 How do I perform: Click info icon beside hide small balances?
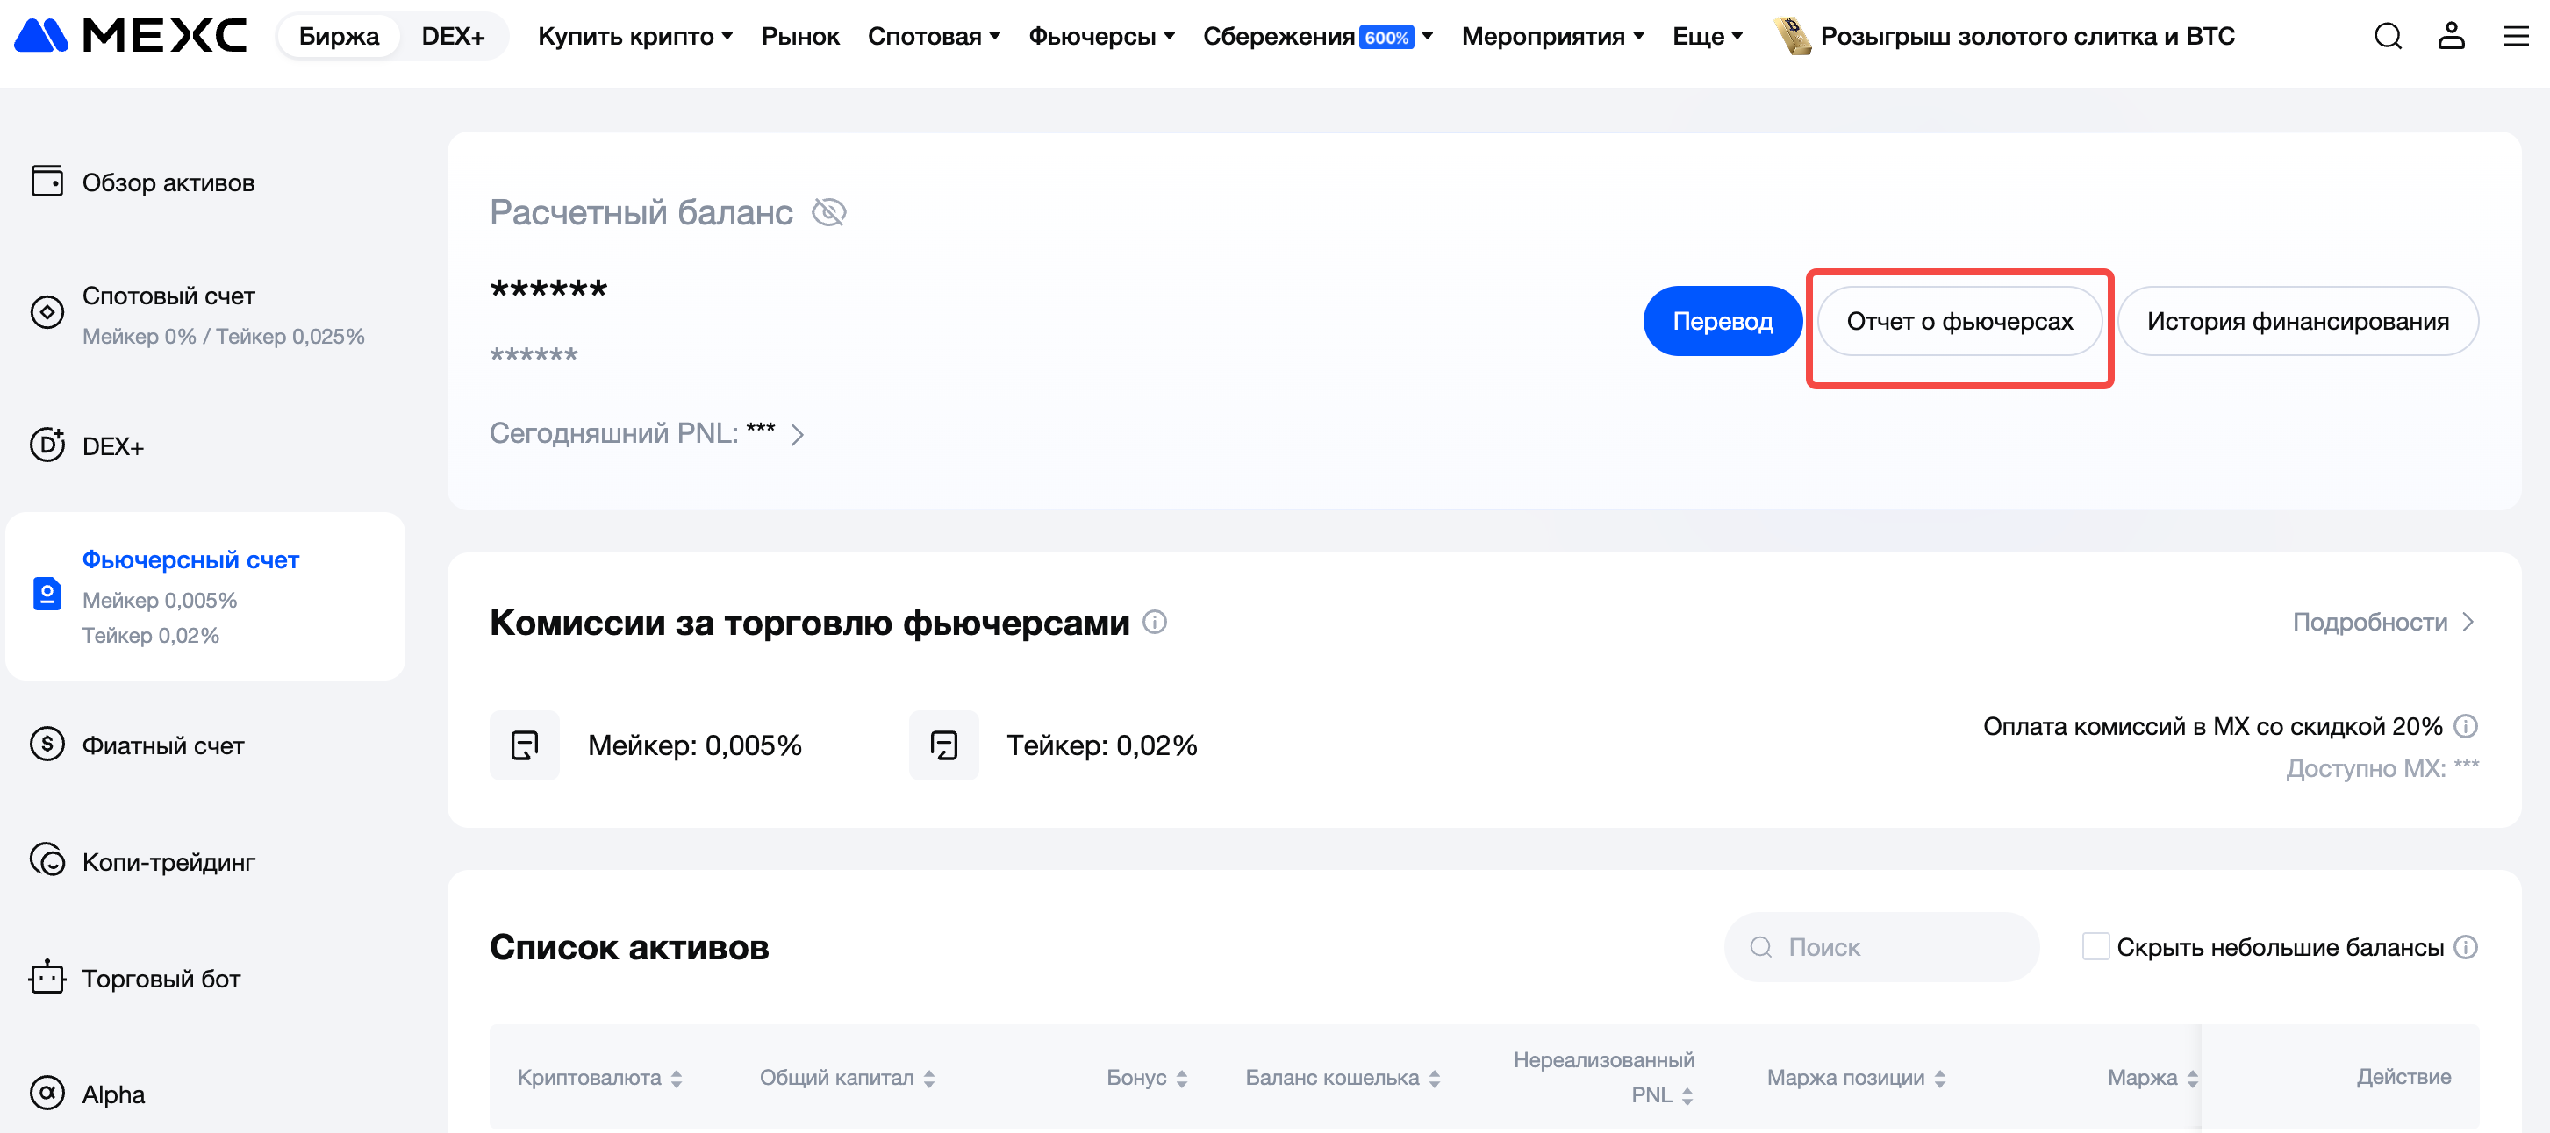tap(2466, 947)
